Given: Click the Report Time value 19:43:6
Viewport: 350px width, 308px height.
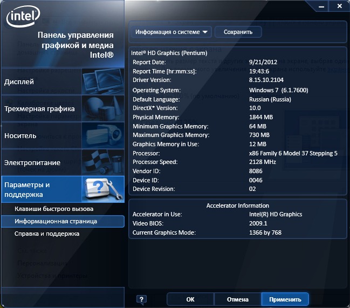Looking at the screenshot, I should point(259,71).
